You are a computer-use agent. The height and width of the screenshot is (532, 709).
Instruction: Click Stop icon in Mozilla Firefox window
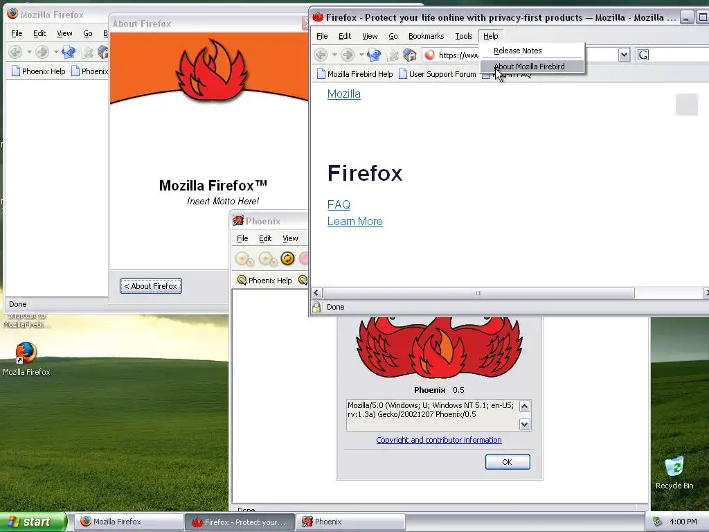(x=88, y=53)
